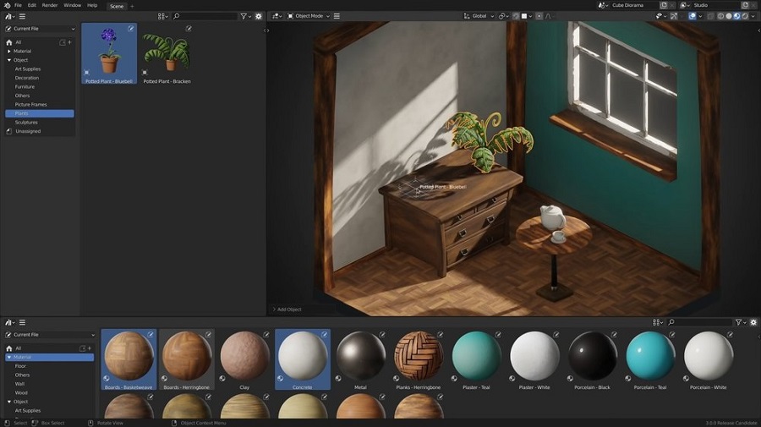Open the Global transform orientation dropdown
This screenshot has height=427, width=761.
click(x=480, y=16)
